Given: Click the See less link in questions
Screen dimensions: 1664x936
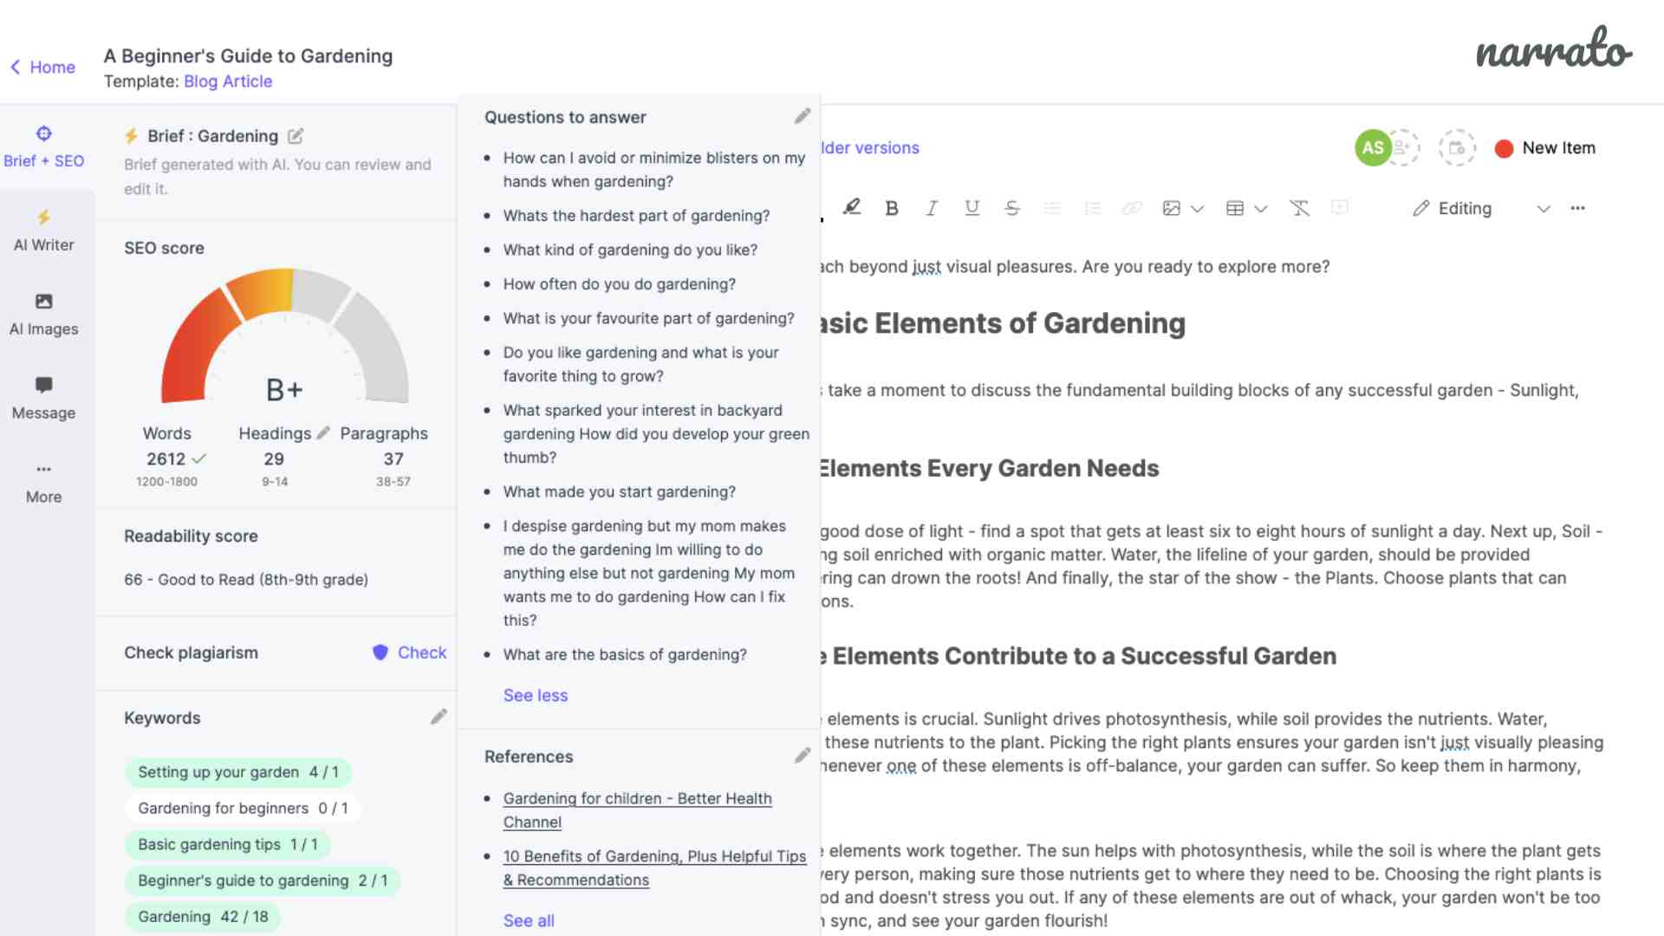Looking at the screenshot, I should point(536,695).
